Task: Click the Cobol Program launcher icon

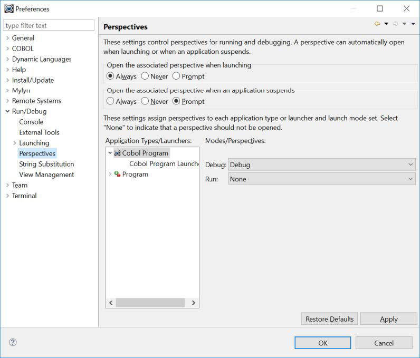Action: point(117,153)
